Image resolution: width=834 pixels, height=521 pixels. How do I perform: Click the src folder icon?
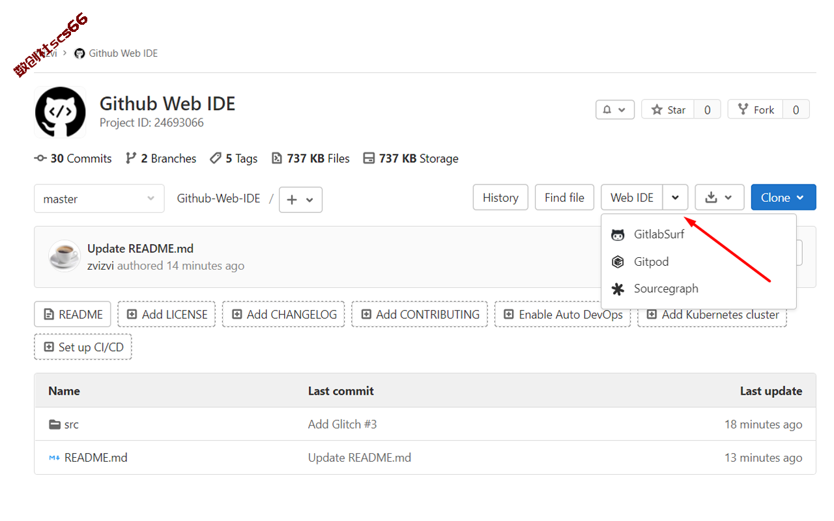point(55,424)
